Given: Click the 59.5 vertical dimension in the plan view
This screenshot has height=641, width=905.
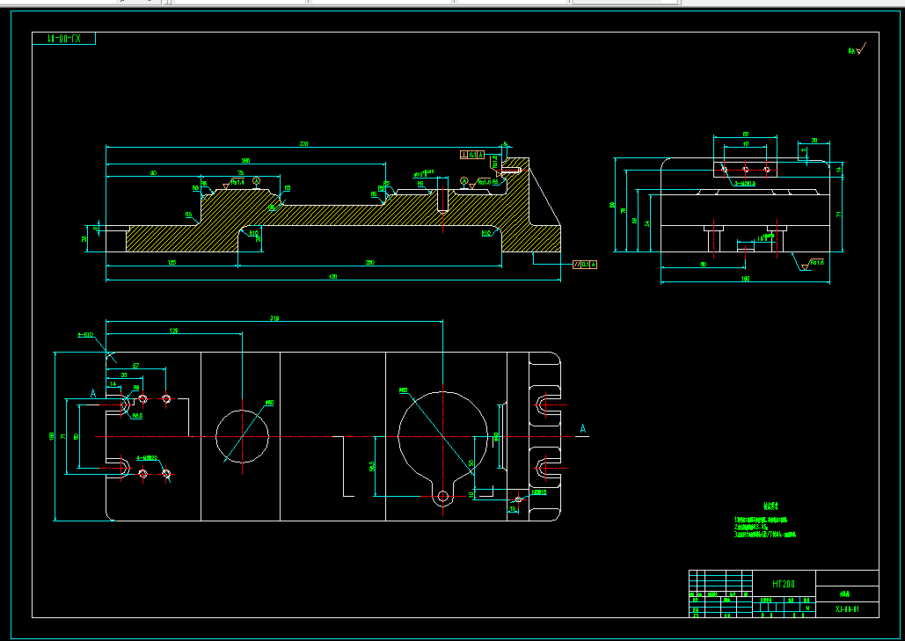Looking at the screenshot, I should pos(373,466).
